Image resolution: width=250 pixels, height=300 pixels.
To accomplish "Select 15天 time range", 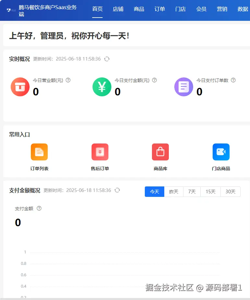I will 210,192.
